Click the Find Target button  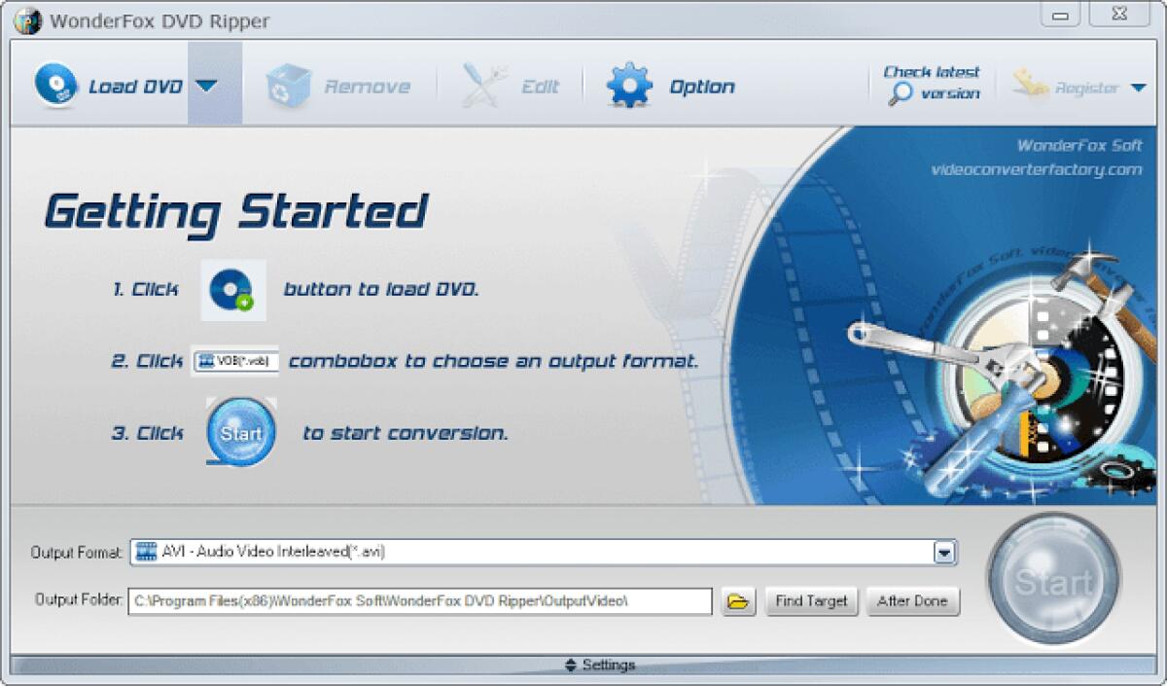(x=811, y=601)
